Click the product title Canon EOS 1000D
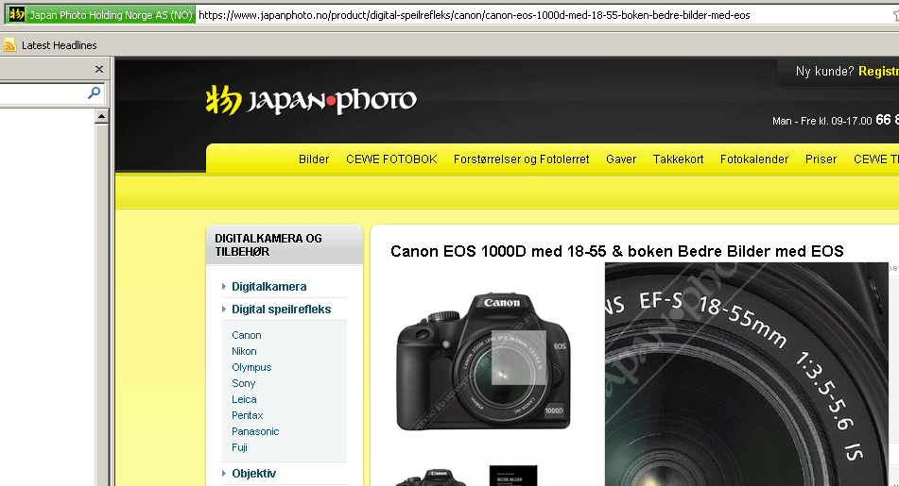899x486 pixels. pyautogui.click(x=617, y=251)
